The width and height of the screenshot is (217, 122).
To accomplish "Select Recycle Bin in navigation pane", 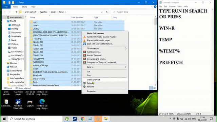I will (x=15, y=75).
